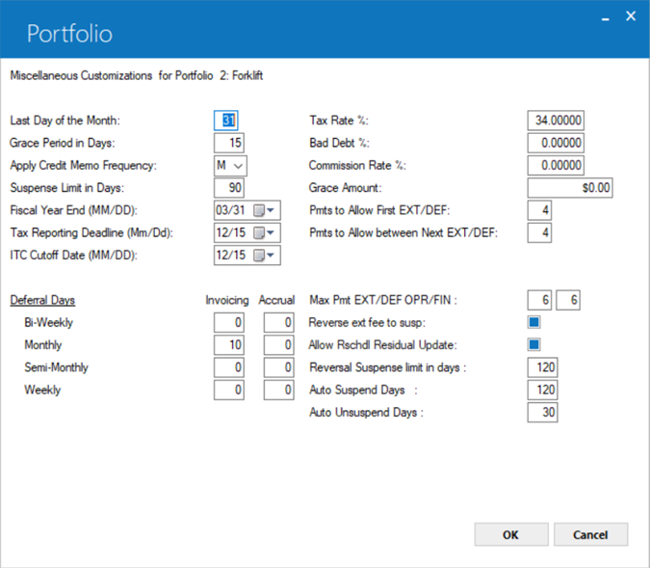Click the Bi-Weekly Accrual deferral field
Image resolution: width=650 pixels, height=568 pixels.
click(278, 323)
